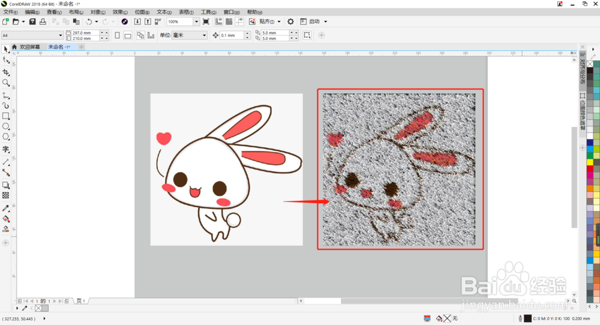Open the units 毫米 dropdown
The image size is (600, 325).
click(204, 35)
